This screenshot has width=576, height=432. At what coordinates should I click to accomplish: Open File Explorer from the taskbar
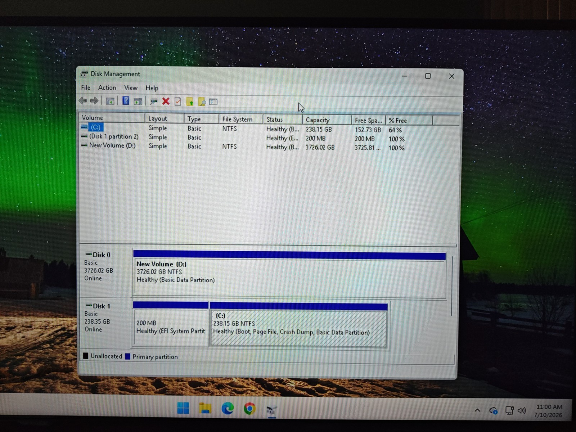pyautogui.click(x=205, y=408)
